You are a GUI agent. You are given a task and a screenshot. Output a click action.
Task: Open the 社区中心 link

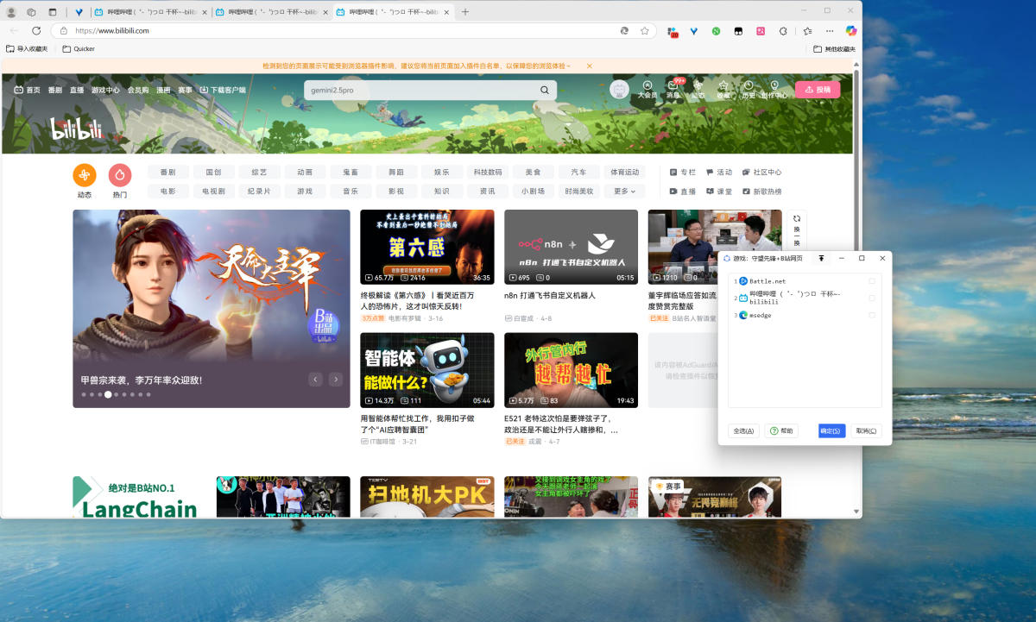pos(761,173)
